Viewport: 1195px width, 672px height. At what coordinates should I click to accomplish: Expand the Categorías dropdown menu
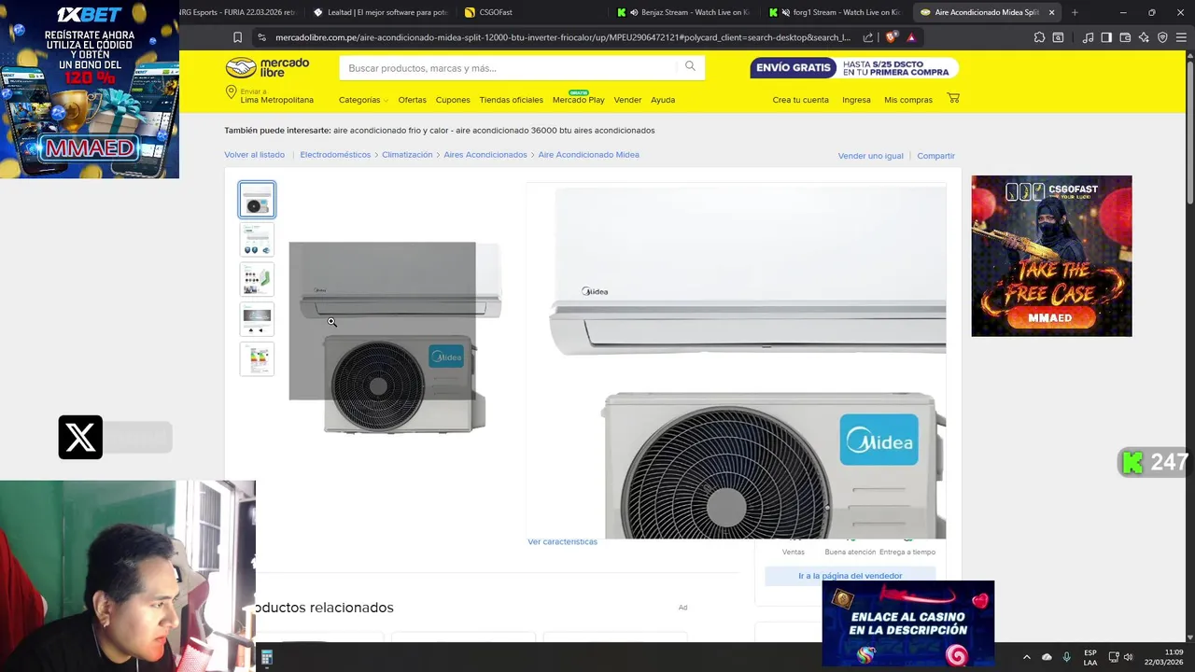[363, 100]
